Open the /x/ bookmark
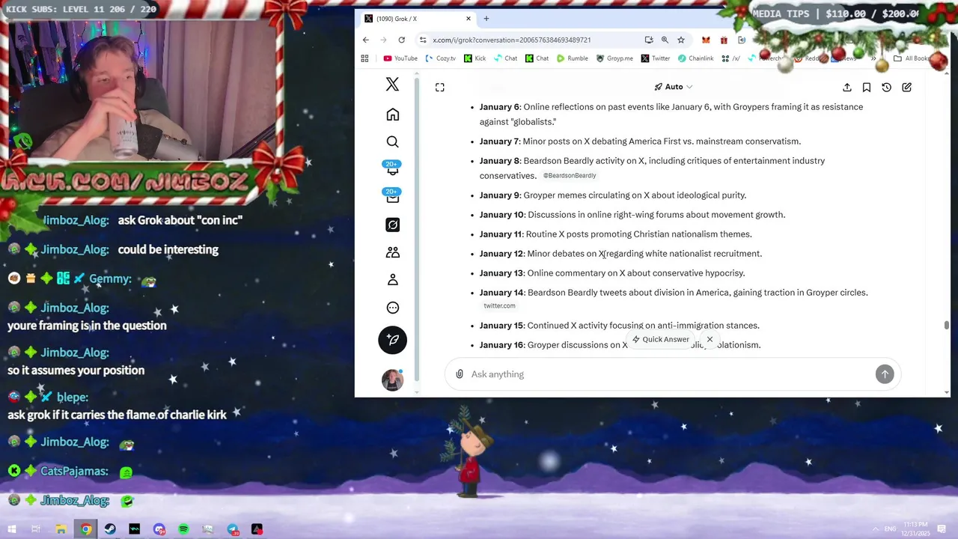Screen dimensions: 958x539 point(731,58)
